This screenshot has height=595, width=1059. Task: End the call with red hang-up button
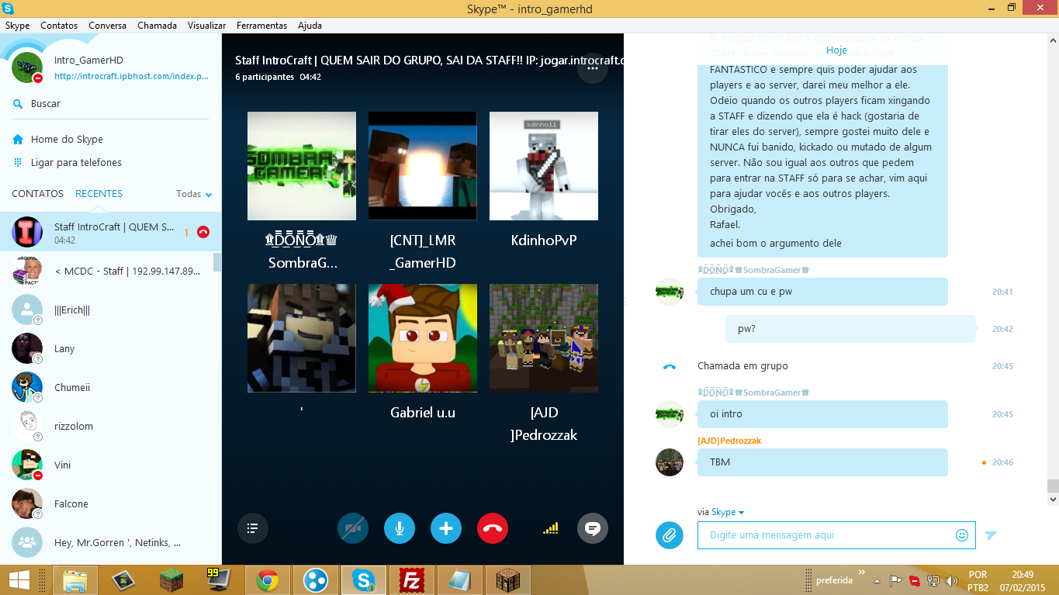coord(493,528)
